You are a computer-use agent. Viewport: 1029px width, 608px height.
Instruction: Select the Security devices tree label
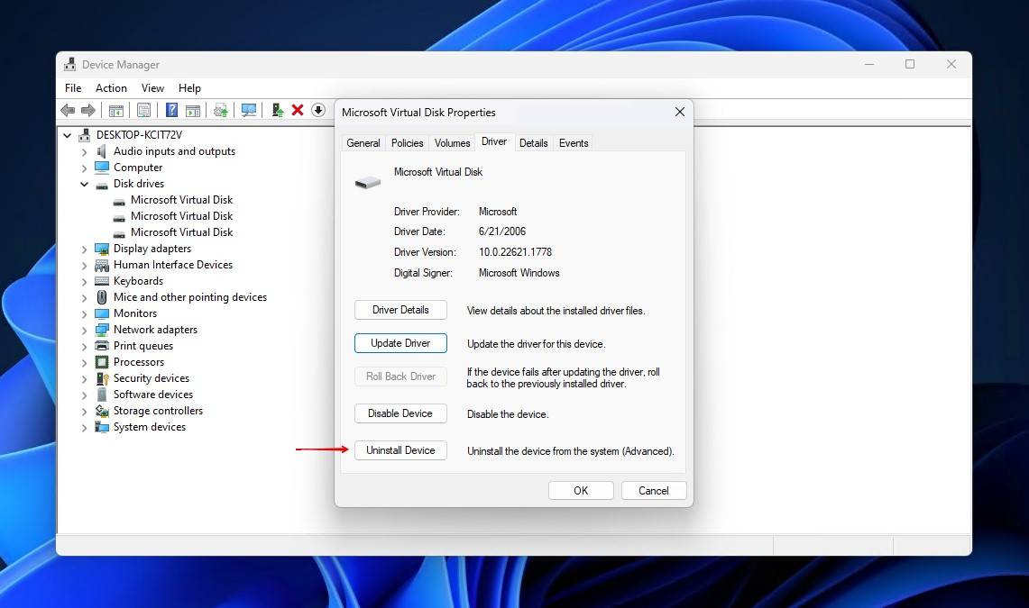point(152,378)
